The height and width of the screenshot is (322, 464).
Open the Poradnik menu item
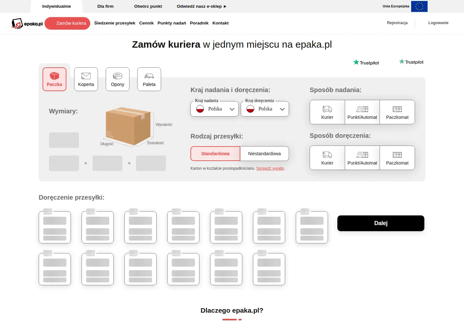pos(199,23)
